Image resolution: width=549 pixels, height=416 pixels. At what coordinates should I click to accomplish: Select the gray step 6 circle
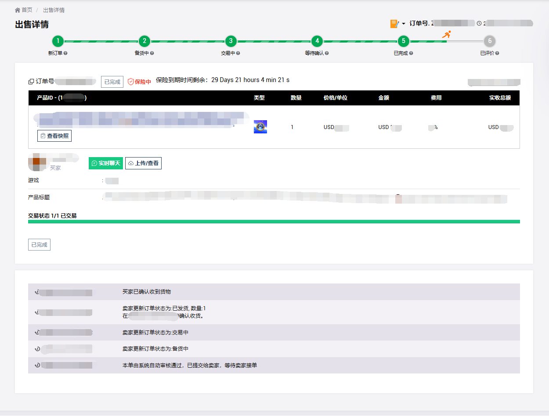coord(489,41)
